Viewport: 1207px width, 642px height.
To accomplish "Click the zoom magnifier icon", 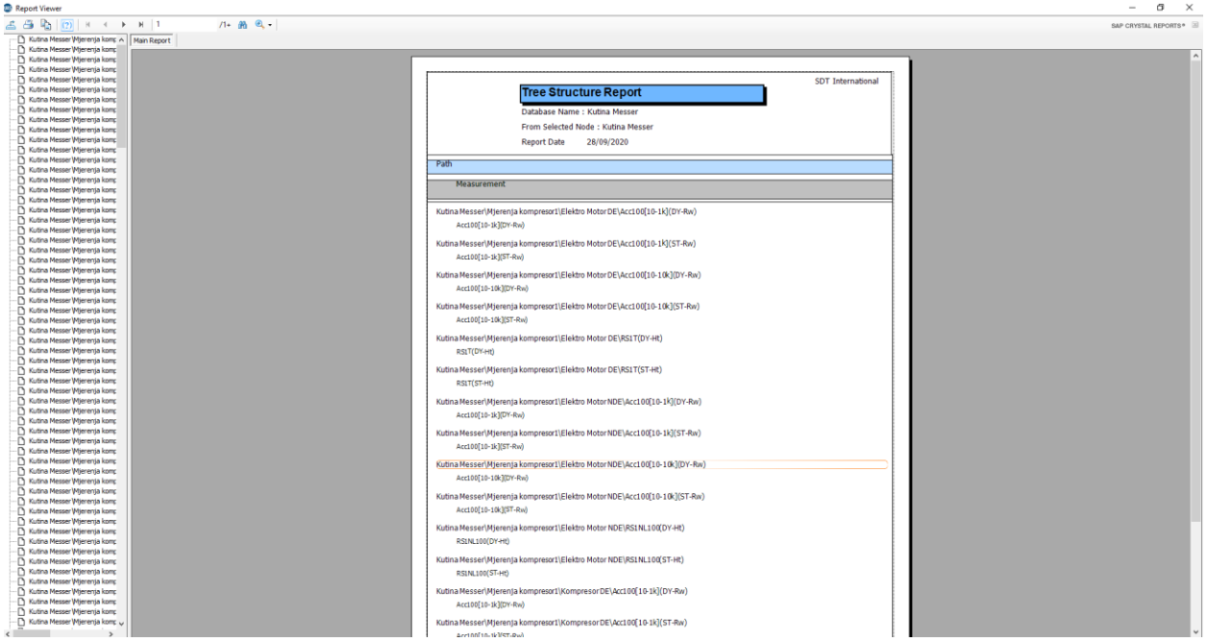I will point(257,23).
